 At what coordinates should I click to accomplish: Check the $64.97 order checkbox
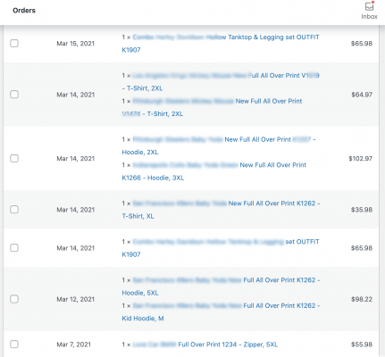tap(14, 95)
